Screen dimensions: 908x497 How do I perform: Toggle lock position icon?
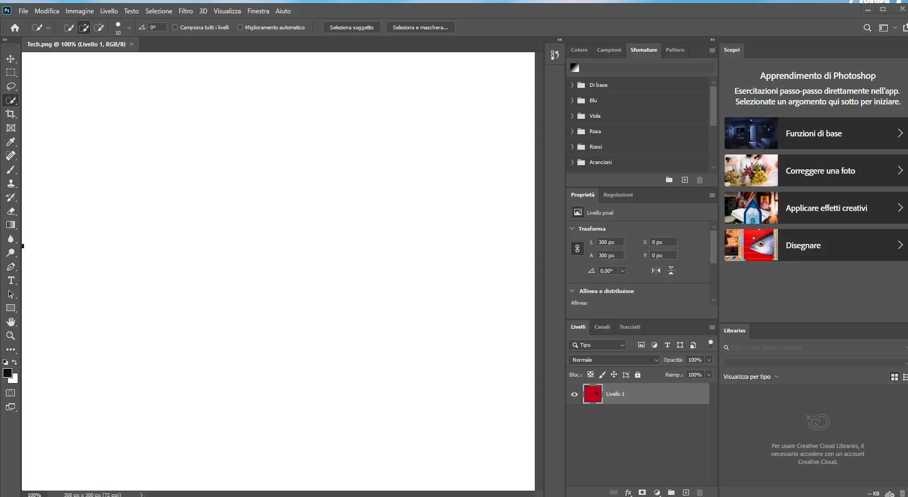[x=614, y=375]
